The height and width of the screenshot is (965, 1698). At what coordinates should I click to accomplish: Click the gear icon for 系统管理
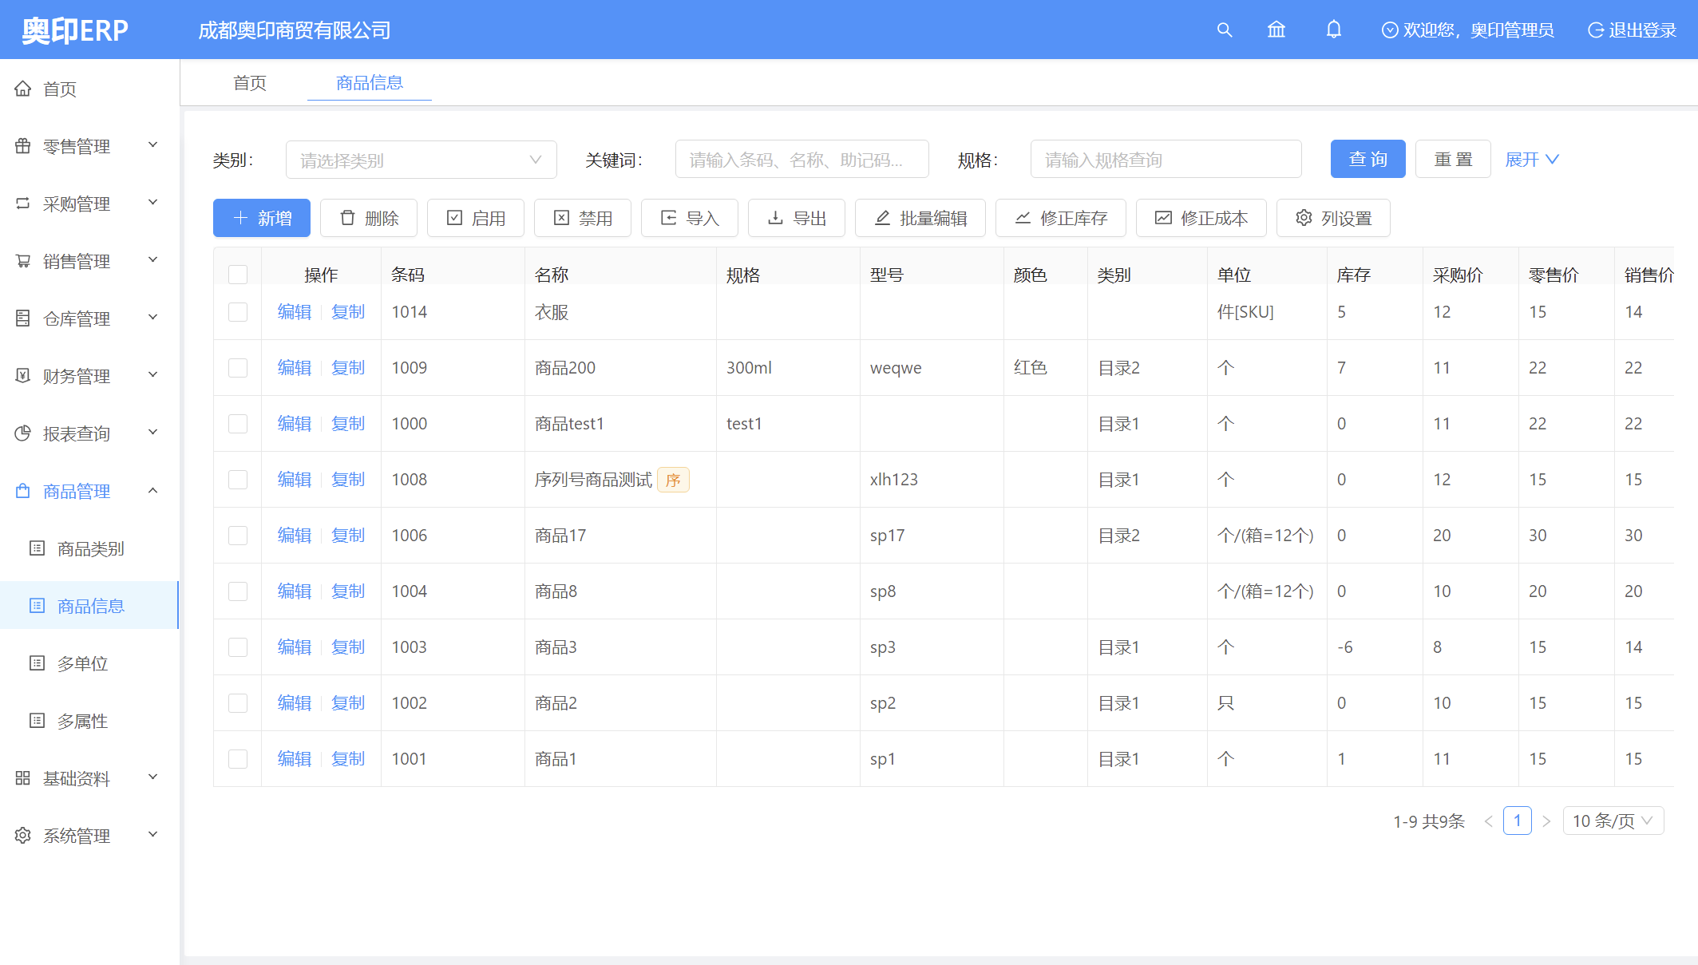(x=23, y=836)
